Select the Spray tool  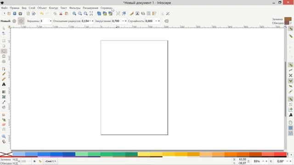point(4,120)
